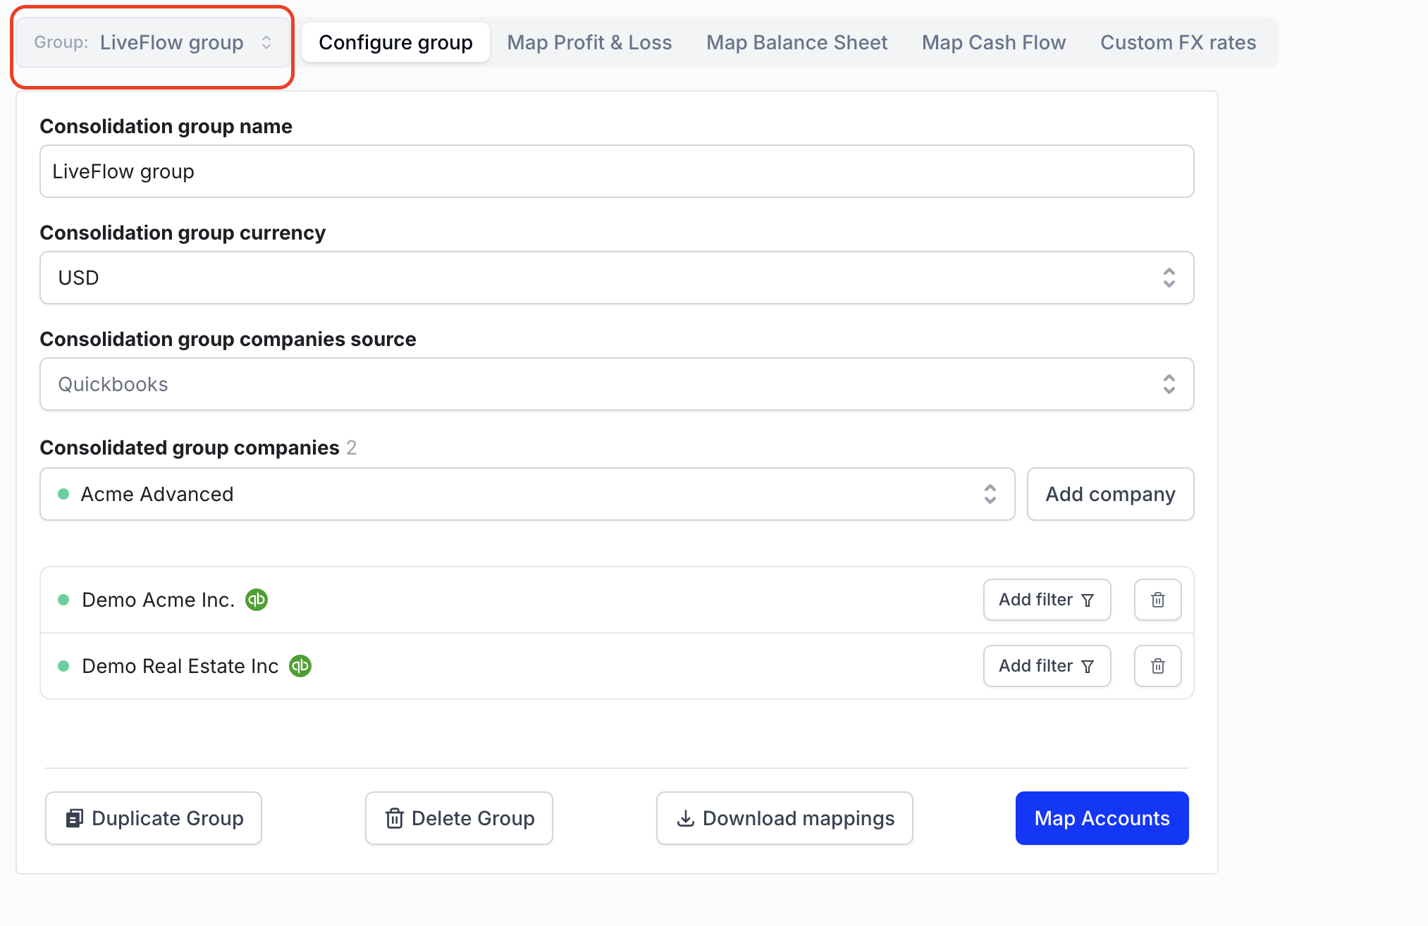Open the Custom FX rates tab
Image resolution: width=1428 pixels, height=926 pixels.
coord(1178,42)
